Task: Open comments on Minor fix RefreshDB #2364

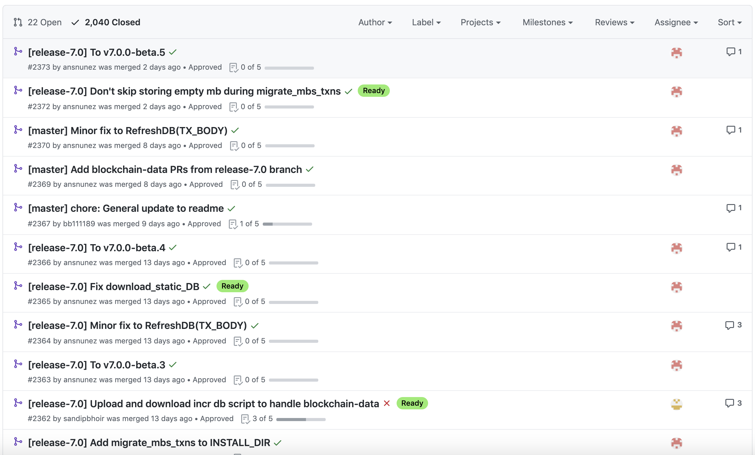Action: [733, 325]
